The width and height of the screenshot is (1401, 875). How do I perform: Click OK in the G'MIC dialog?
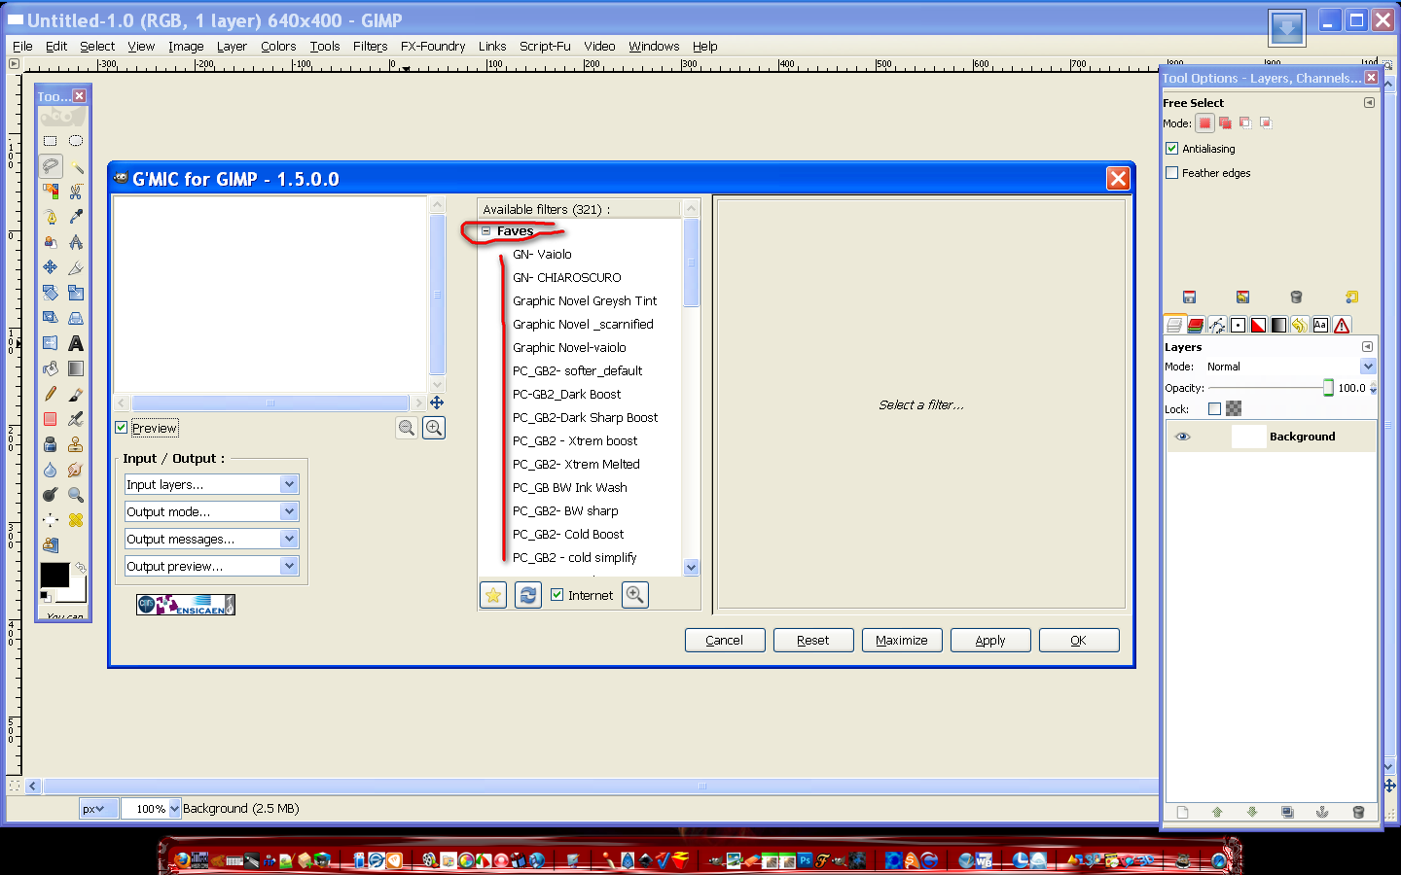(x=1079, y=640)
